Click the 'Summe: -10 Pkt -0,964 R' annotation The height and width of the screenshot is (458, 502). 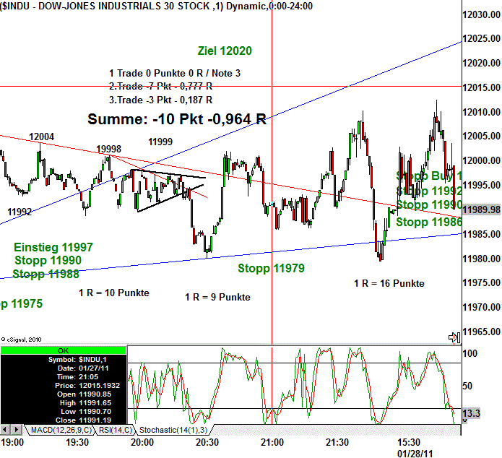click(x=177, y=119)
